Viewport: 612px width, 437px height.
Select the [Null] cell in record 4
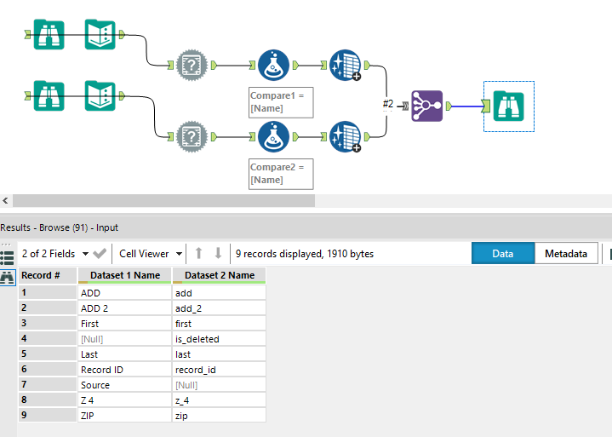click(x=125, y=338)
